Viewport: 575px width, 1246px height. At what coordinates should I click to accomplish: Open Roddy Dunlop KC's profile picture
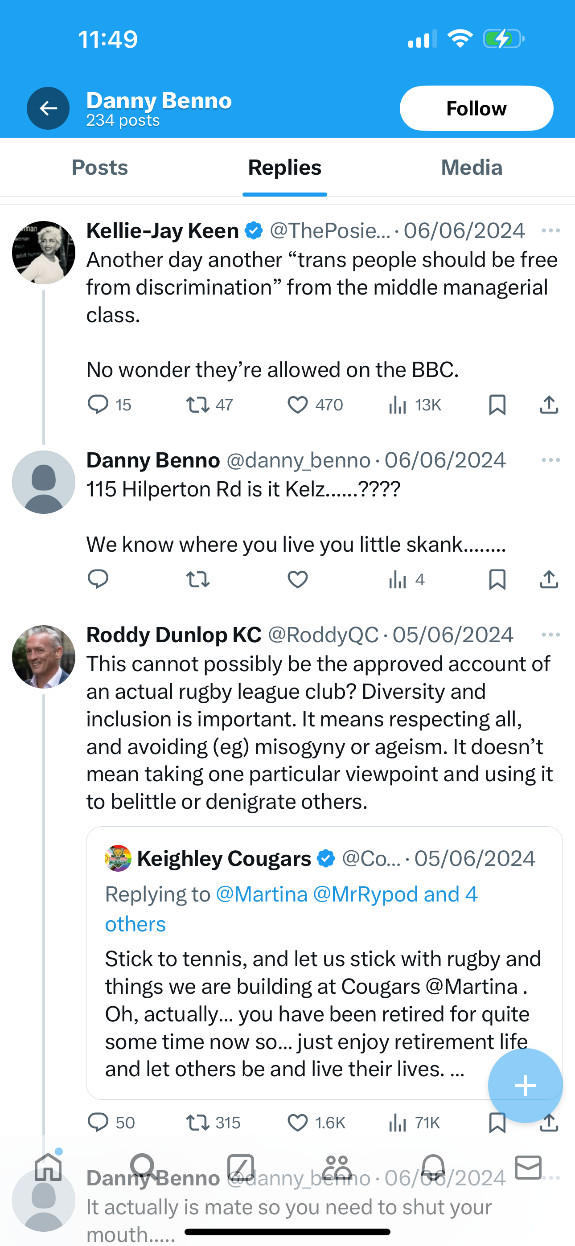point(44,656)
